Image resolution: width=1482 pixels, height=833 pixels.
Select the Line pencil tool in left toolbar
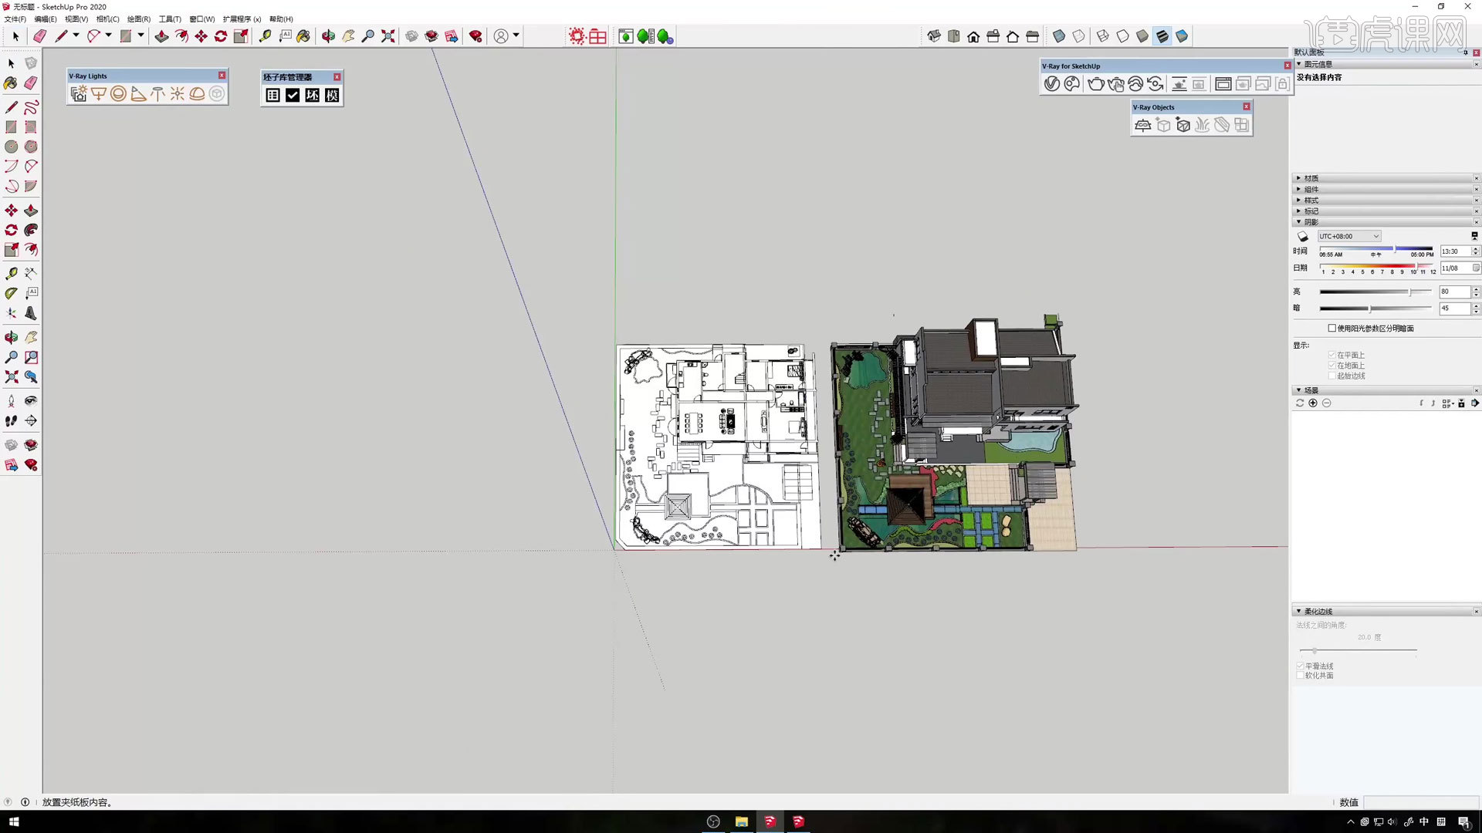click(x=11, y=107)
